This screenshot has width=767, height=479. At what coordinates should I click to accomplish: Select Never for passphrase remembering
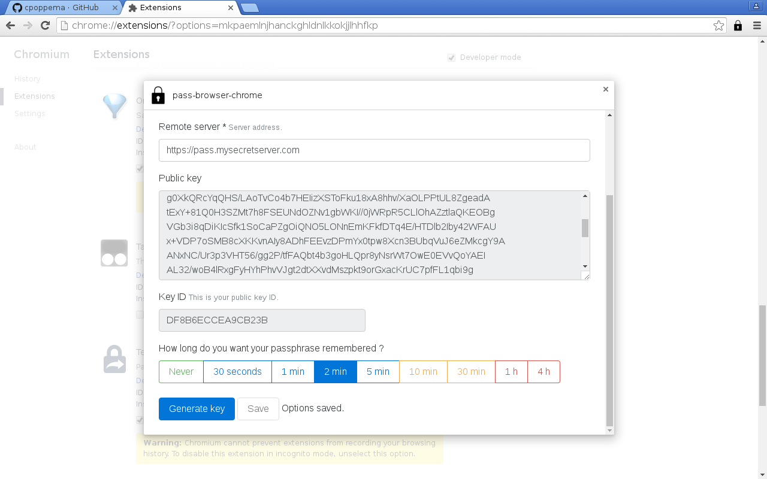tap(180, 371)
